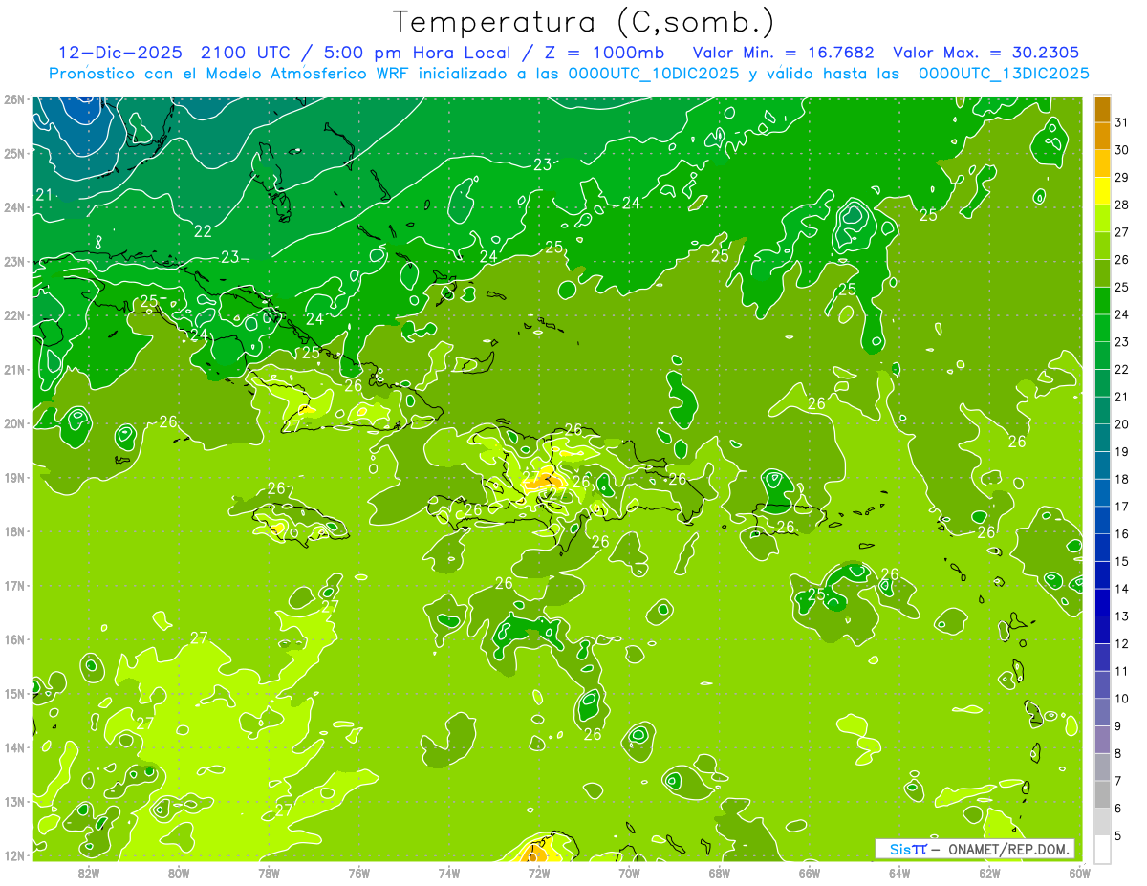Click the '78W' longitude axis label
This screenshot has height=886, width=1147.
click(x=269, y=873)
